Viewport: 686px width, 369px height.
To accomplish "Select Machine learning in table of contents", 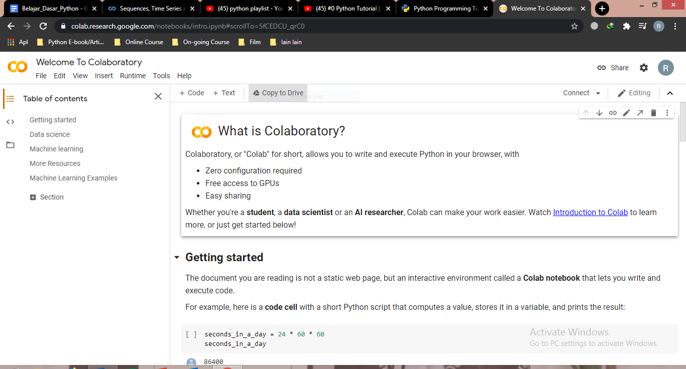I will tap(56, 149).
